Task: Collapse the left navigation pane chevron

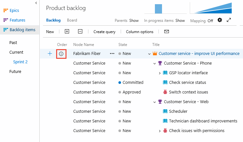Action: click(x=36, y=3)
